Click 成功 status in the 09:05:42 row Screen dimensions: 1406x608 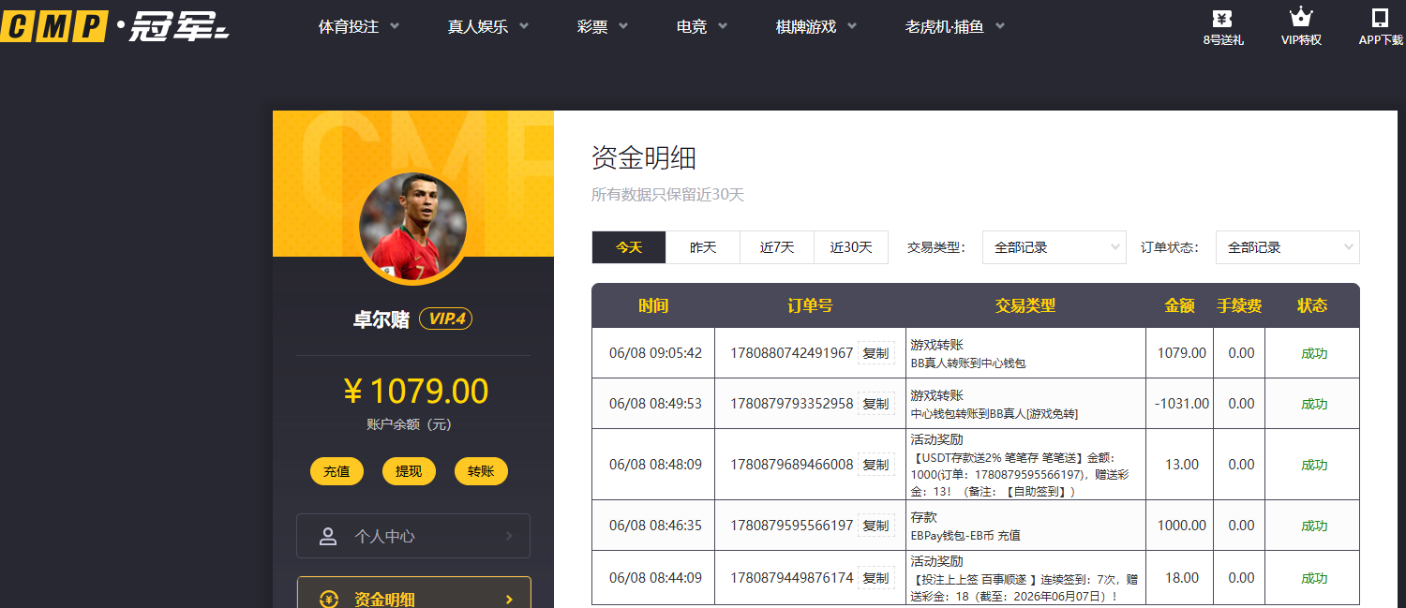tap(1314, 354)
